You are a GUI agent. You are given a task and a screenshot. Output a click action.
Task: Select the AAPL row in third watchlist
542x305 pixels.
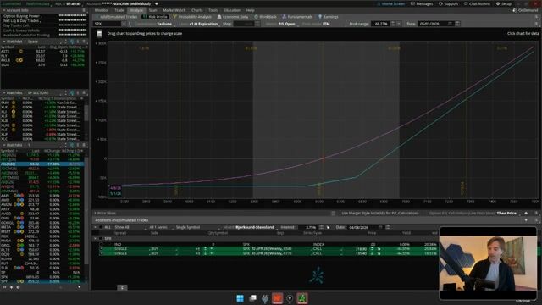pyautogui.click(x=42, y=196)
